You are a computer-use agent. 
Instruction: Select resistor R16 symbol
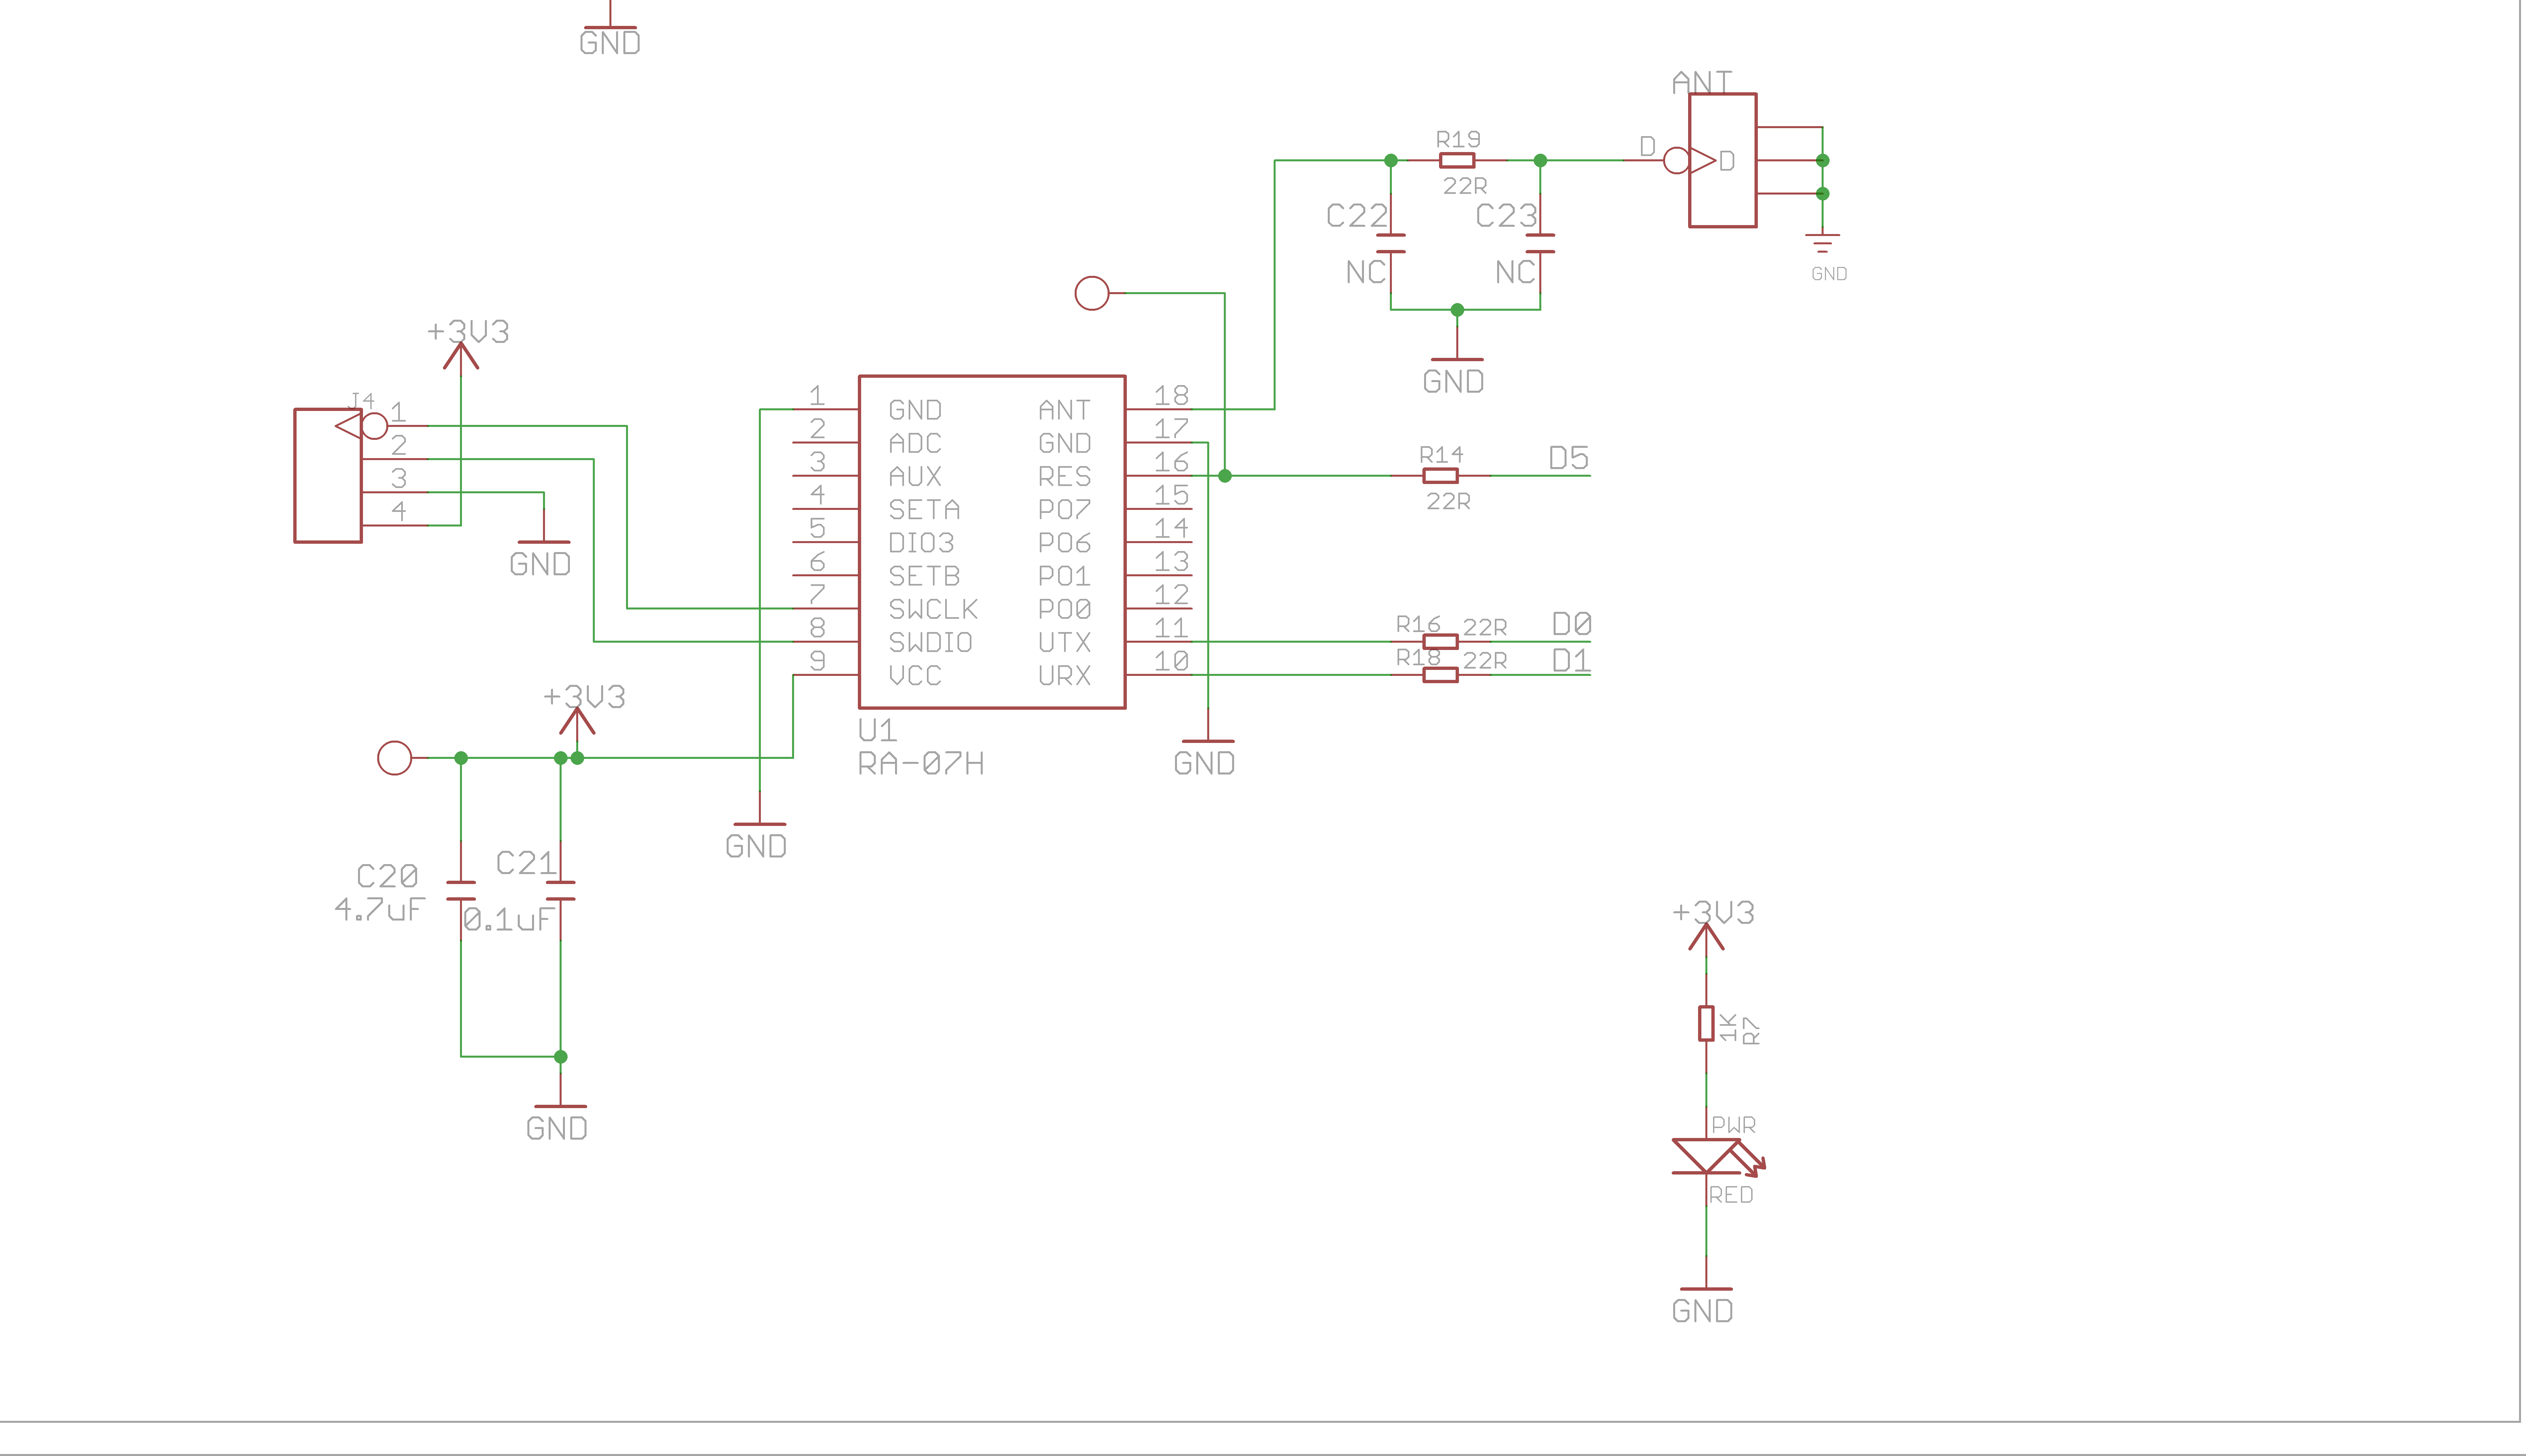[1441, 642]
